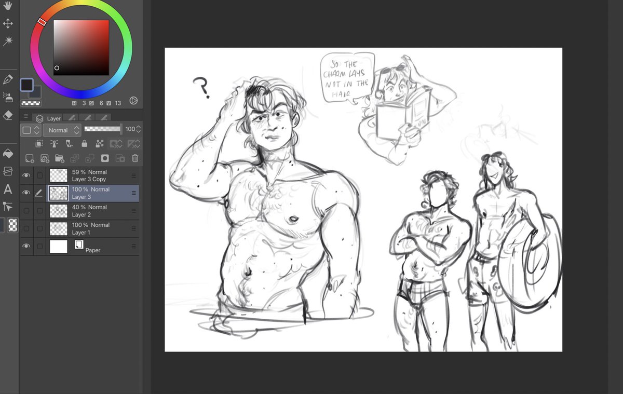Select the Gradient tool
623x394 pixels.
(8, 171)
